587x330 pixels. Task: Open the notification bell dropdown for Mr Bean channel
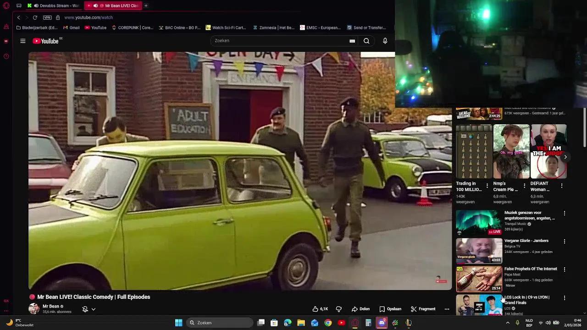[x=89, y=309]
